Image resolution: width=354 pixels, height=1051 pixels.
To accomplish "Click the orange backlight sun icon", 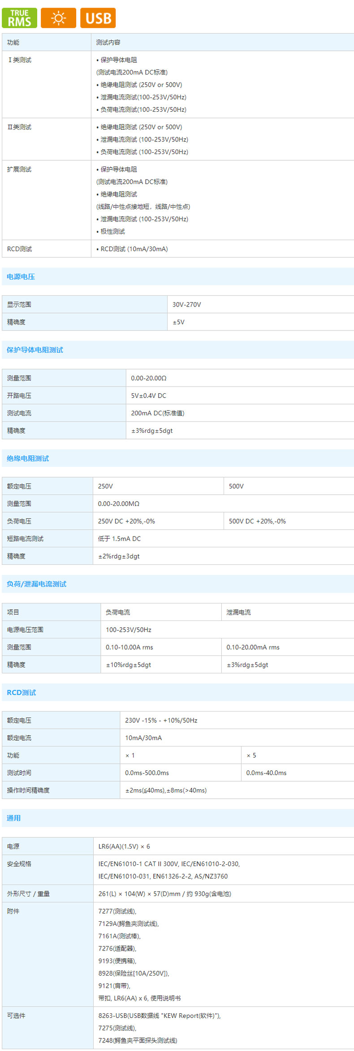I will 58,18.
